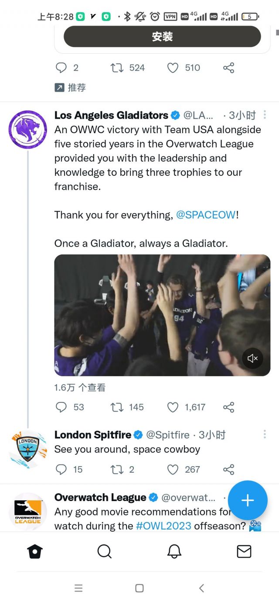Tap the compose tweet plus button
This screenshot has height=605, width=279.
(x=247, y=501)
